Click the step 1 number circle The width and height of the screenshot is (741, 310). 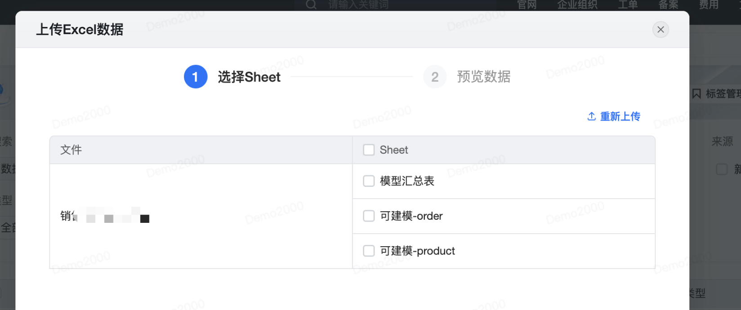click(196, 77)
